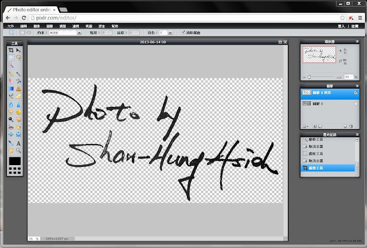This screenshot has width=367, height=248.
Task: Select the Eraser tool
Action: click(11, 81)
